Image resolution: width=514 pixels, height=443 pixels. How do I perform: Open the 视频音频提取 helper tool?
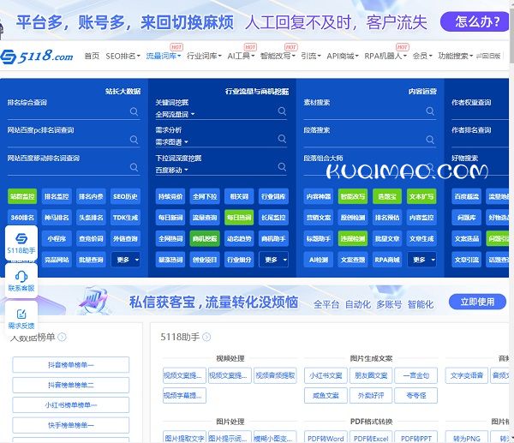point(275,375)
